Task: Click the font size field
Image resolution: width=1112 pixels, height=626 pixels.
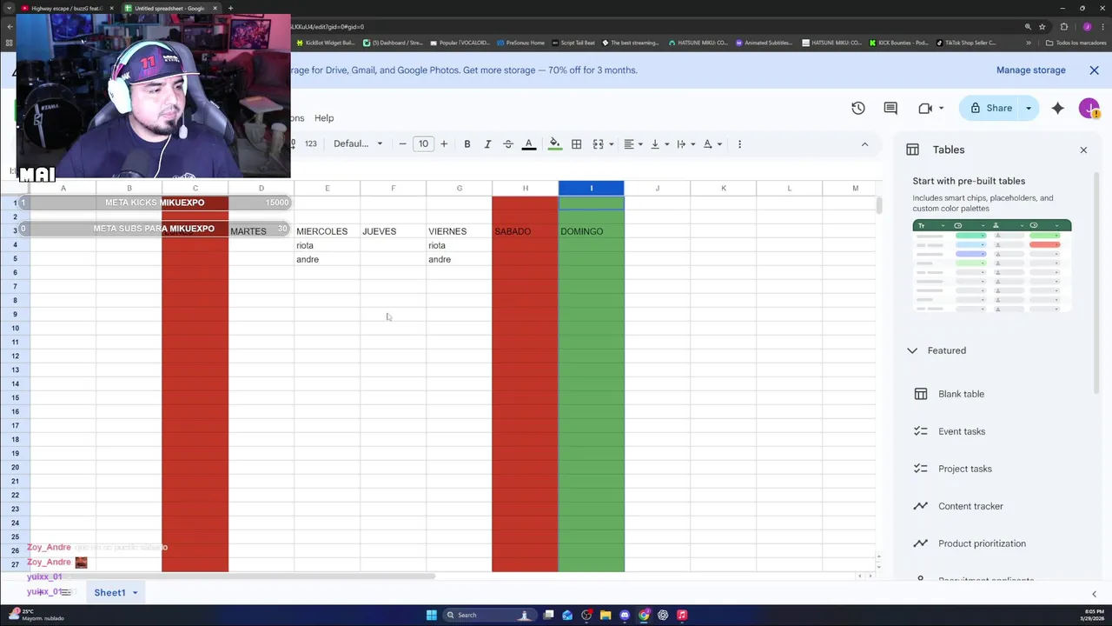Action: tap(423, 144)
